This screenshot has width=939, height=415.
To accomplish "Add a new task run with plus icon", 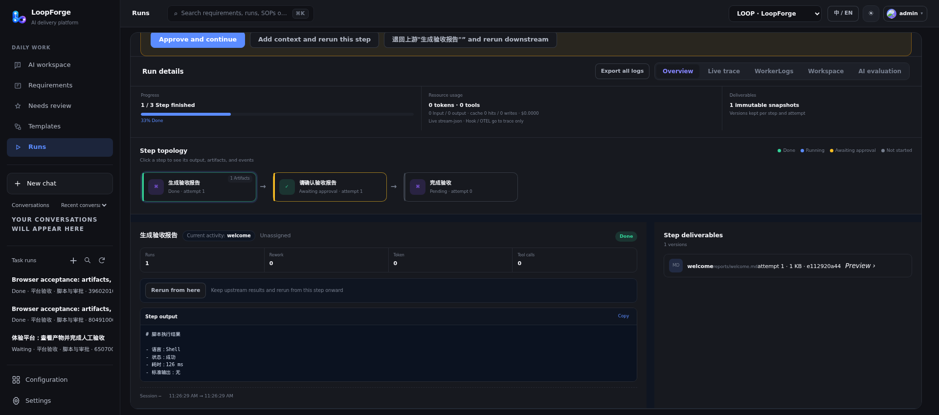I will [x=73, y=261].
